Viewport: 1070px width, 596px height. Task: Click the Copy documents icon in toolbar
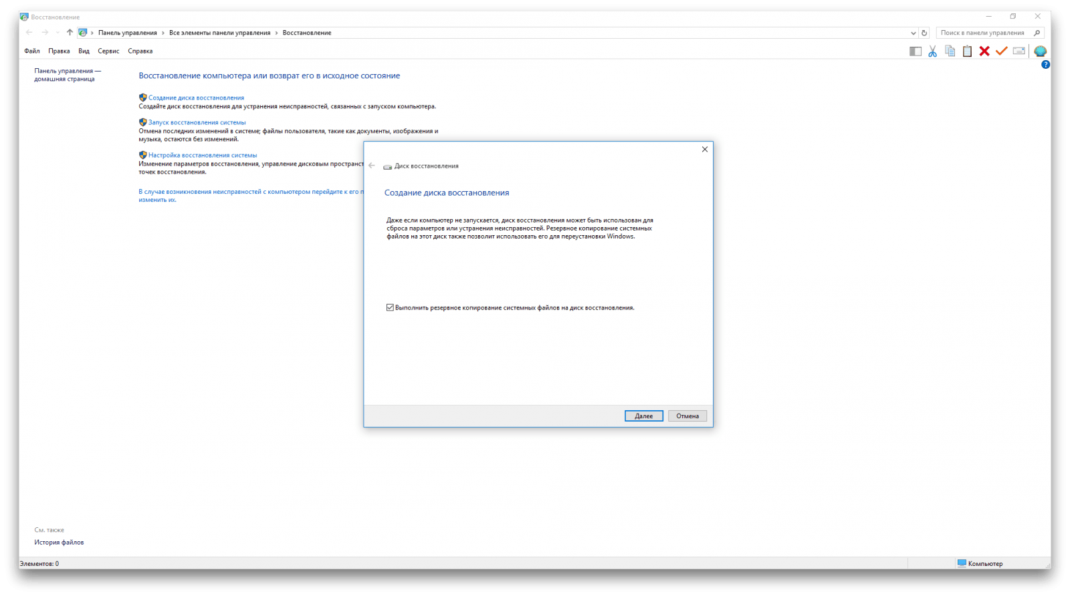pyautogui.click(x=950, y=51)
